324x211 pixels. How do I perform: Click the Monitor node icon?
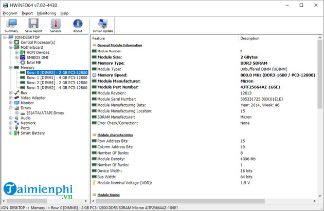(x=17, y=103)
